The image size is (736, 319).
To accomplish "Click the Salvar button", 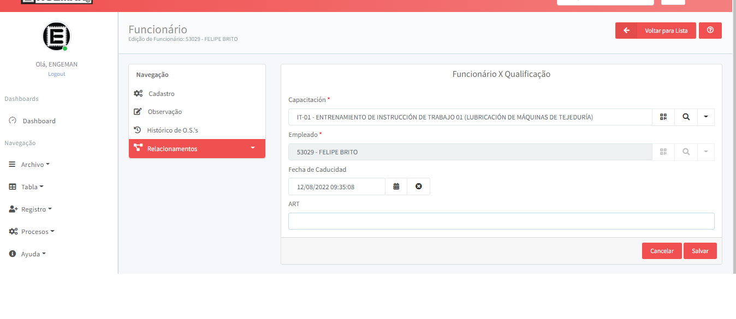I will point(699,251).
